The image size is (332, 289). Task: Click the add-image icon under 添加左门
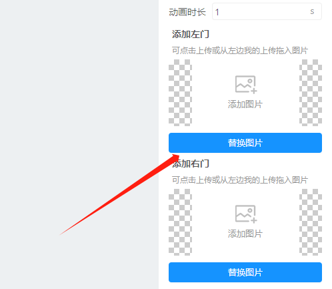coord(246,84)
